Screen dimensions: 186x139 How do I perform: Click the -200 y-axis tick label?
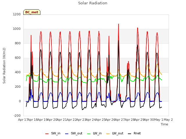point(17,116)
